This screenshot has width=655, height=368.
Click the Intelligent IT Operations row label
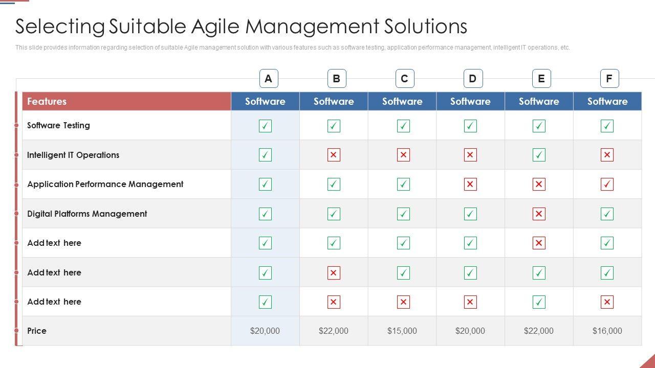[73, 155]
